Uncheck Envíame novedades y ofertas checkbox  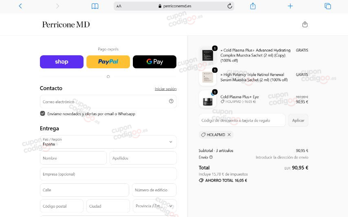coord(43,113)
